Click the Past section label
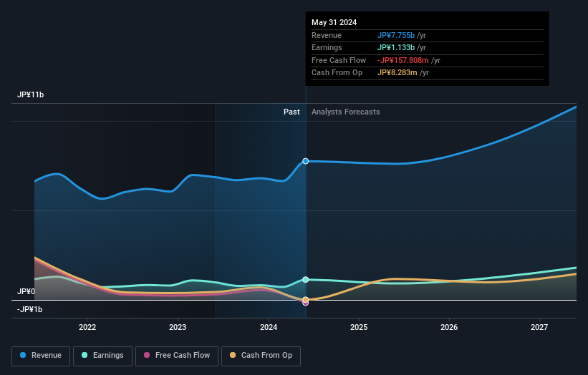The image size is (588, 375). (x=291, y=112)
